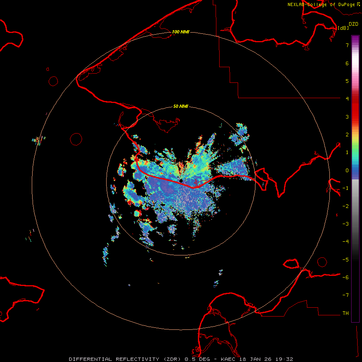This screenshot has width=362, height=362.
Task: Click the "50 NMI" range ring label
Action: click(x=181, y=106)
